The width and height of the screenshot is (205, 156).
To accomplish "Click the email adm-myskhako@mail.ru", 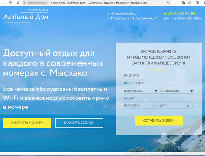I will pos(183,18).
